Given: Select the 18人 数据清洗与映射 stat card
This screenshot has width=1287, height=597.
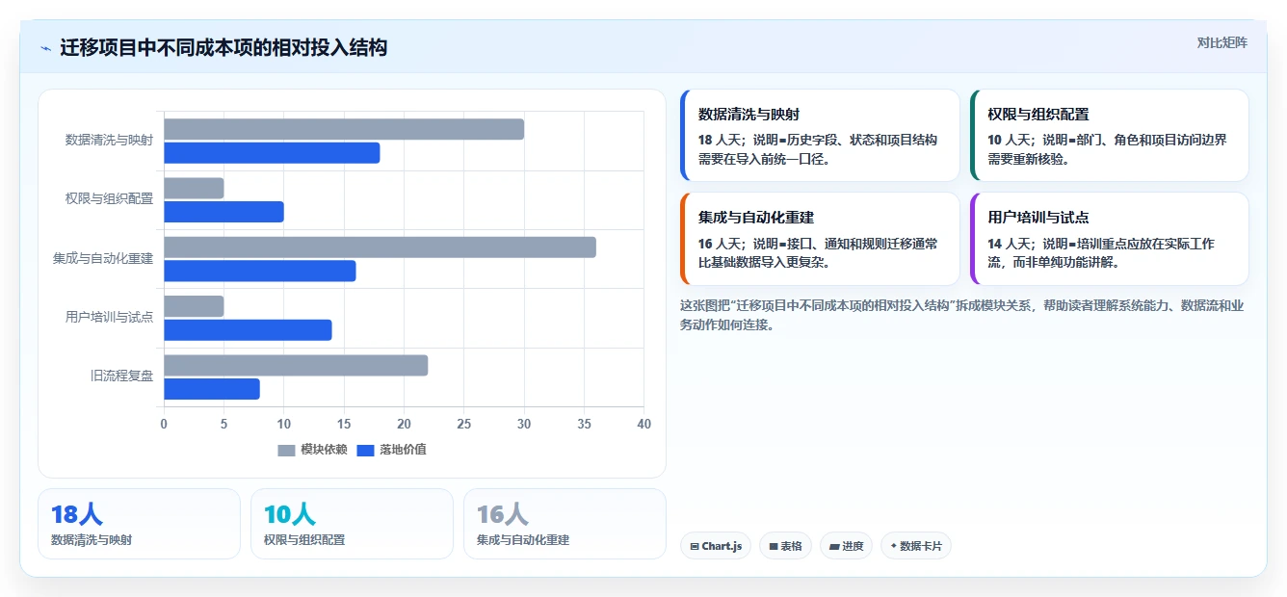Looking at the screenshot, I should [139, 524].
